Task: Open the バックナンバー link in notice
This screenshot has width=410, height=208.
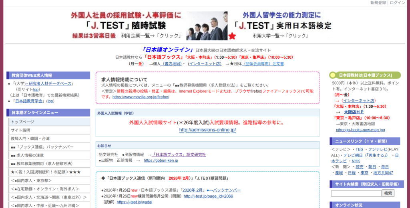Action: [227, 190]
